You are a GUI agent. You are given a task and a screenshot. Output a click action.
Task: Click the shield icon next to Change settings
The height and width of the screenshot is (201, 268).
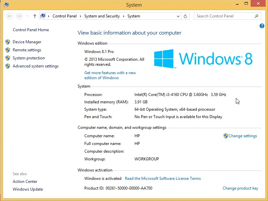pyautogui.click(x=226, y=136)
